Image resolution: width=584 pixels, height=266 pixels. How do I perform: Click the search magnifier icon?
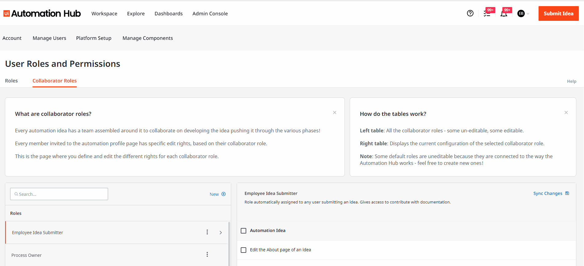[x=16, y=194]
